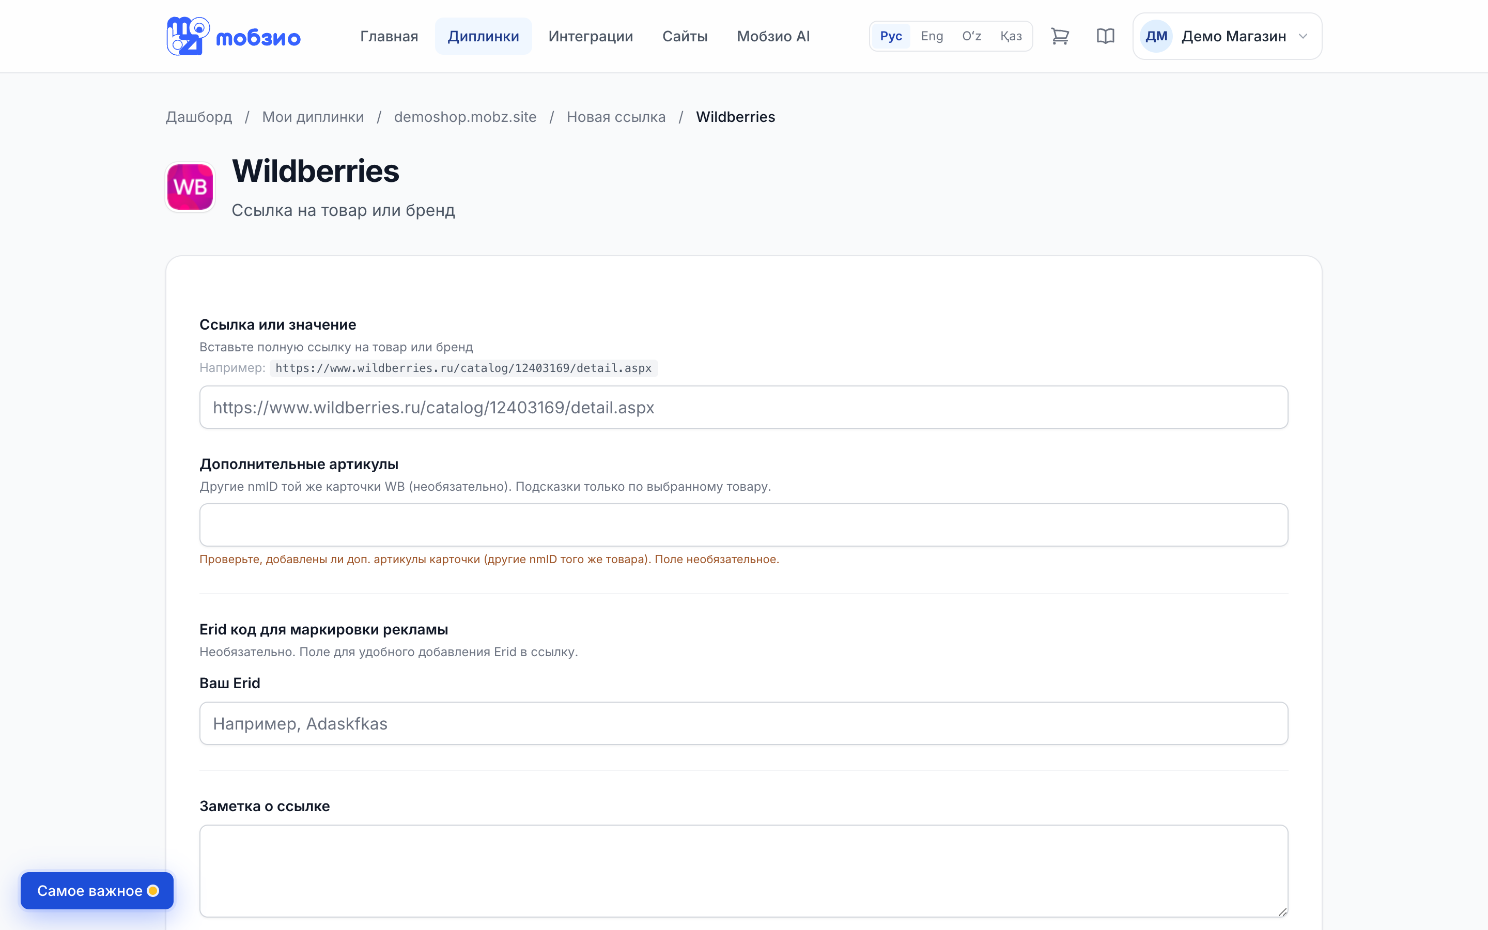Open Сайты nav item
Screen dimensions: 1488x930
(x=685, y=36)
